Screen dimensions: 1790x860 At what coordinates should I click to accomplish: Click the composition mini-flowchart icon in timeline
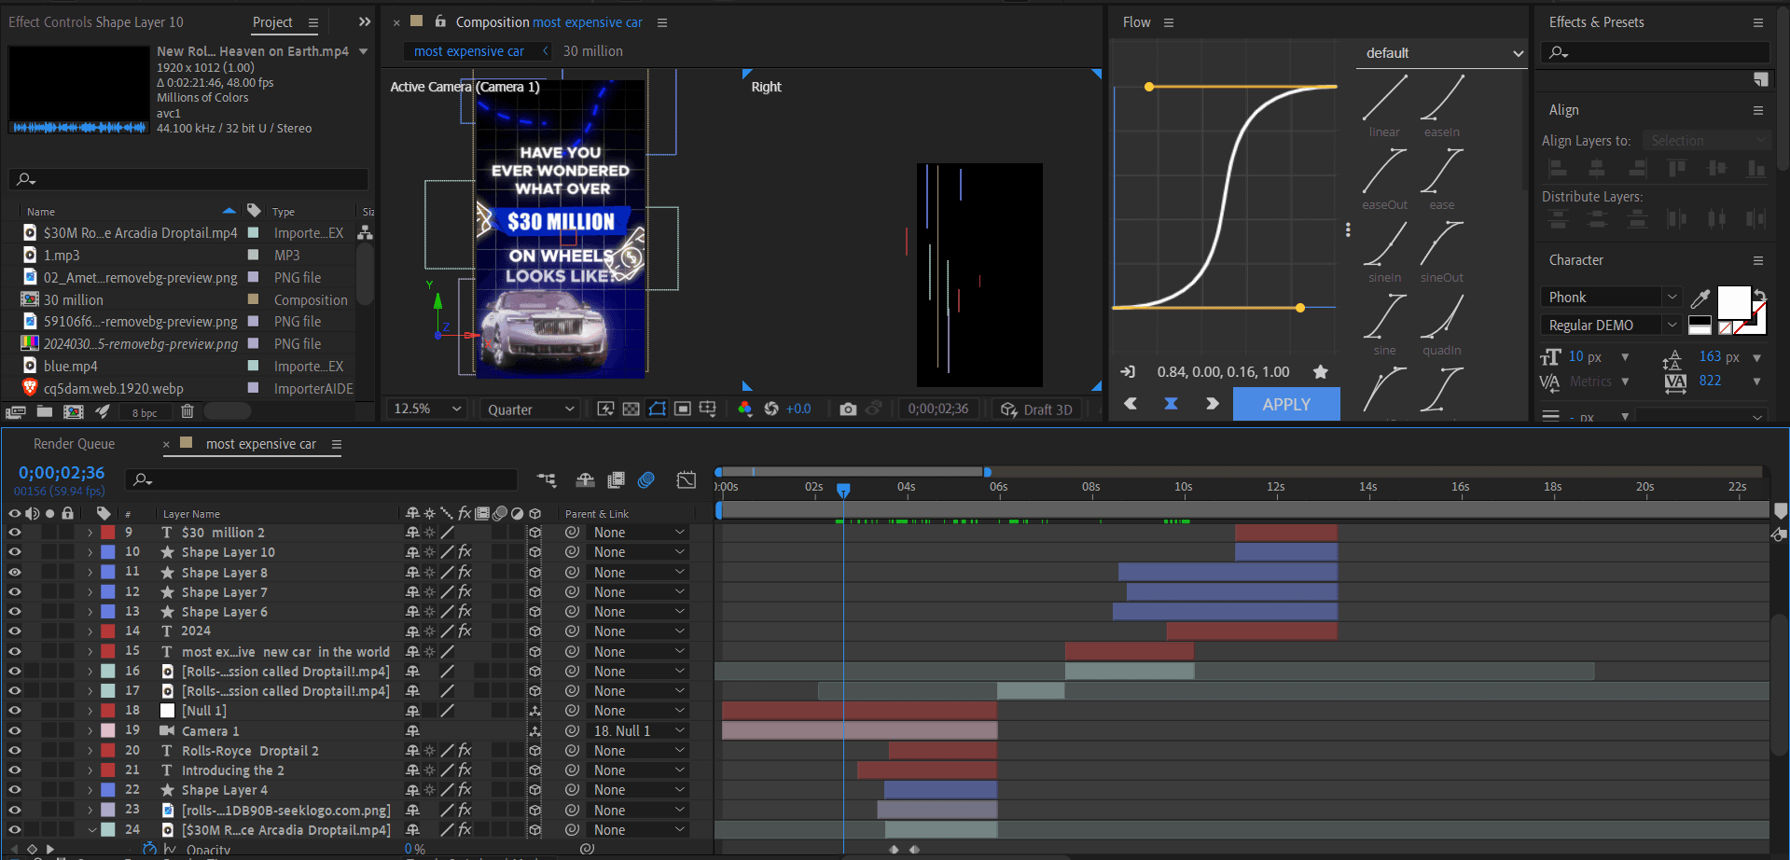tap(547, 479)
